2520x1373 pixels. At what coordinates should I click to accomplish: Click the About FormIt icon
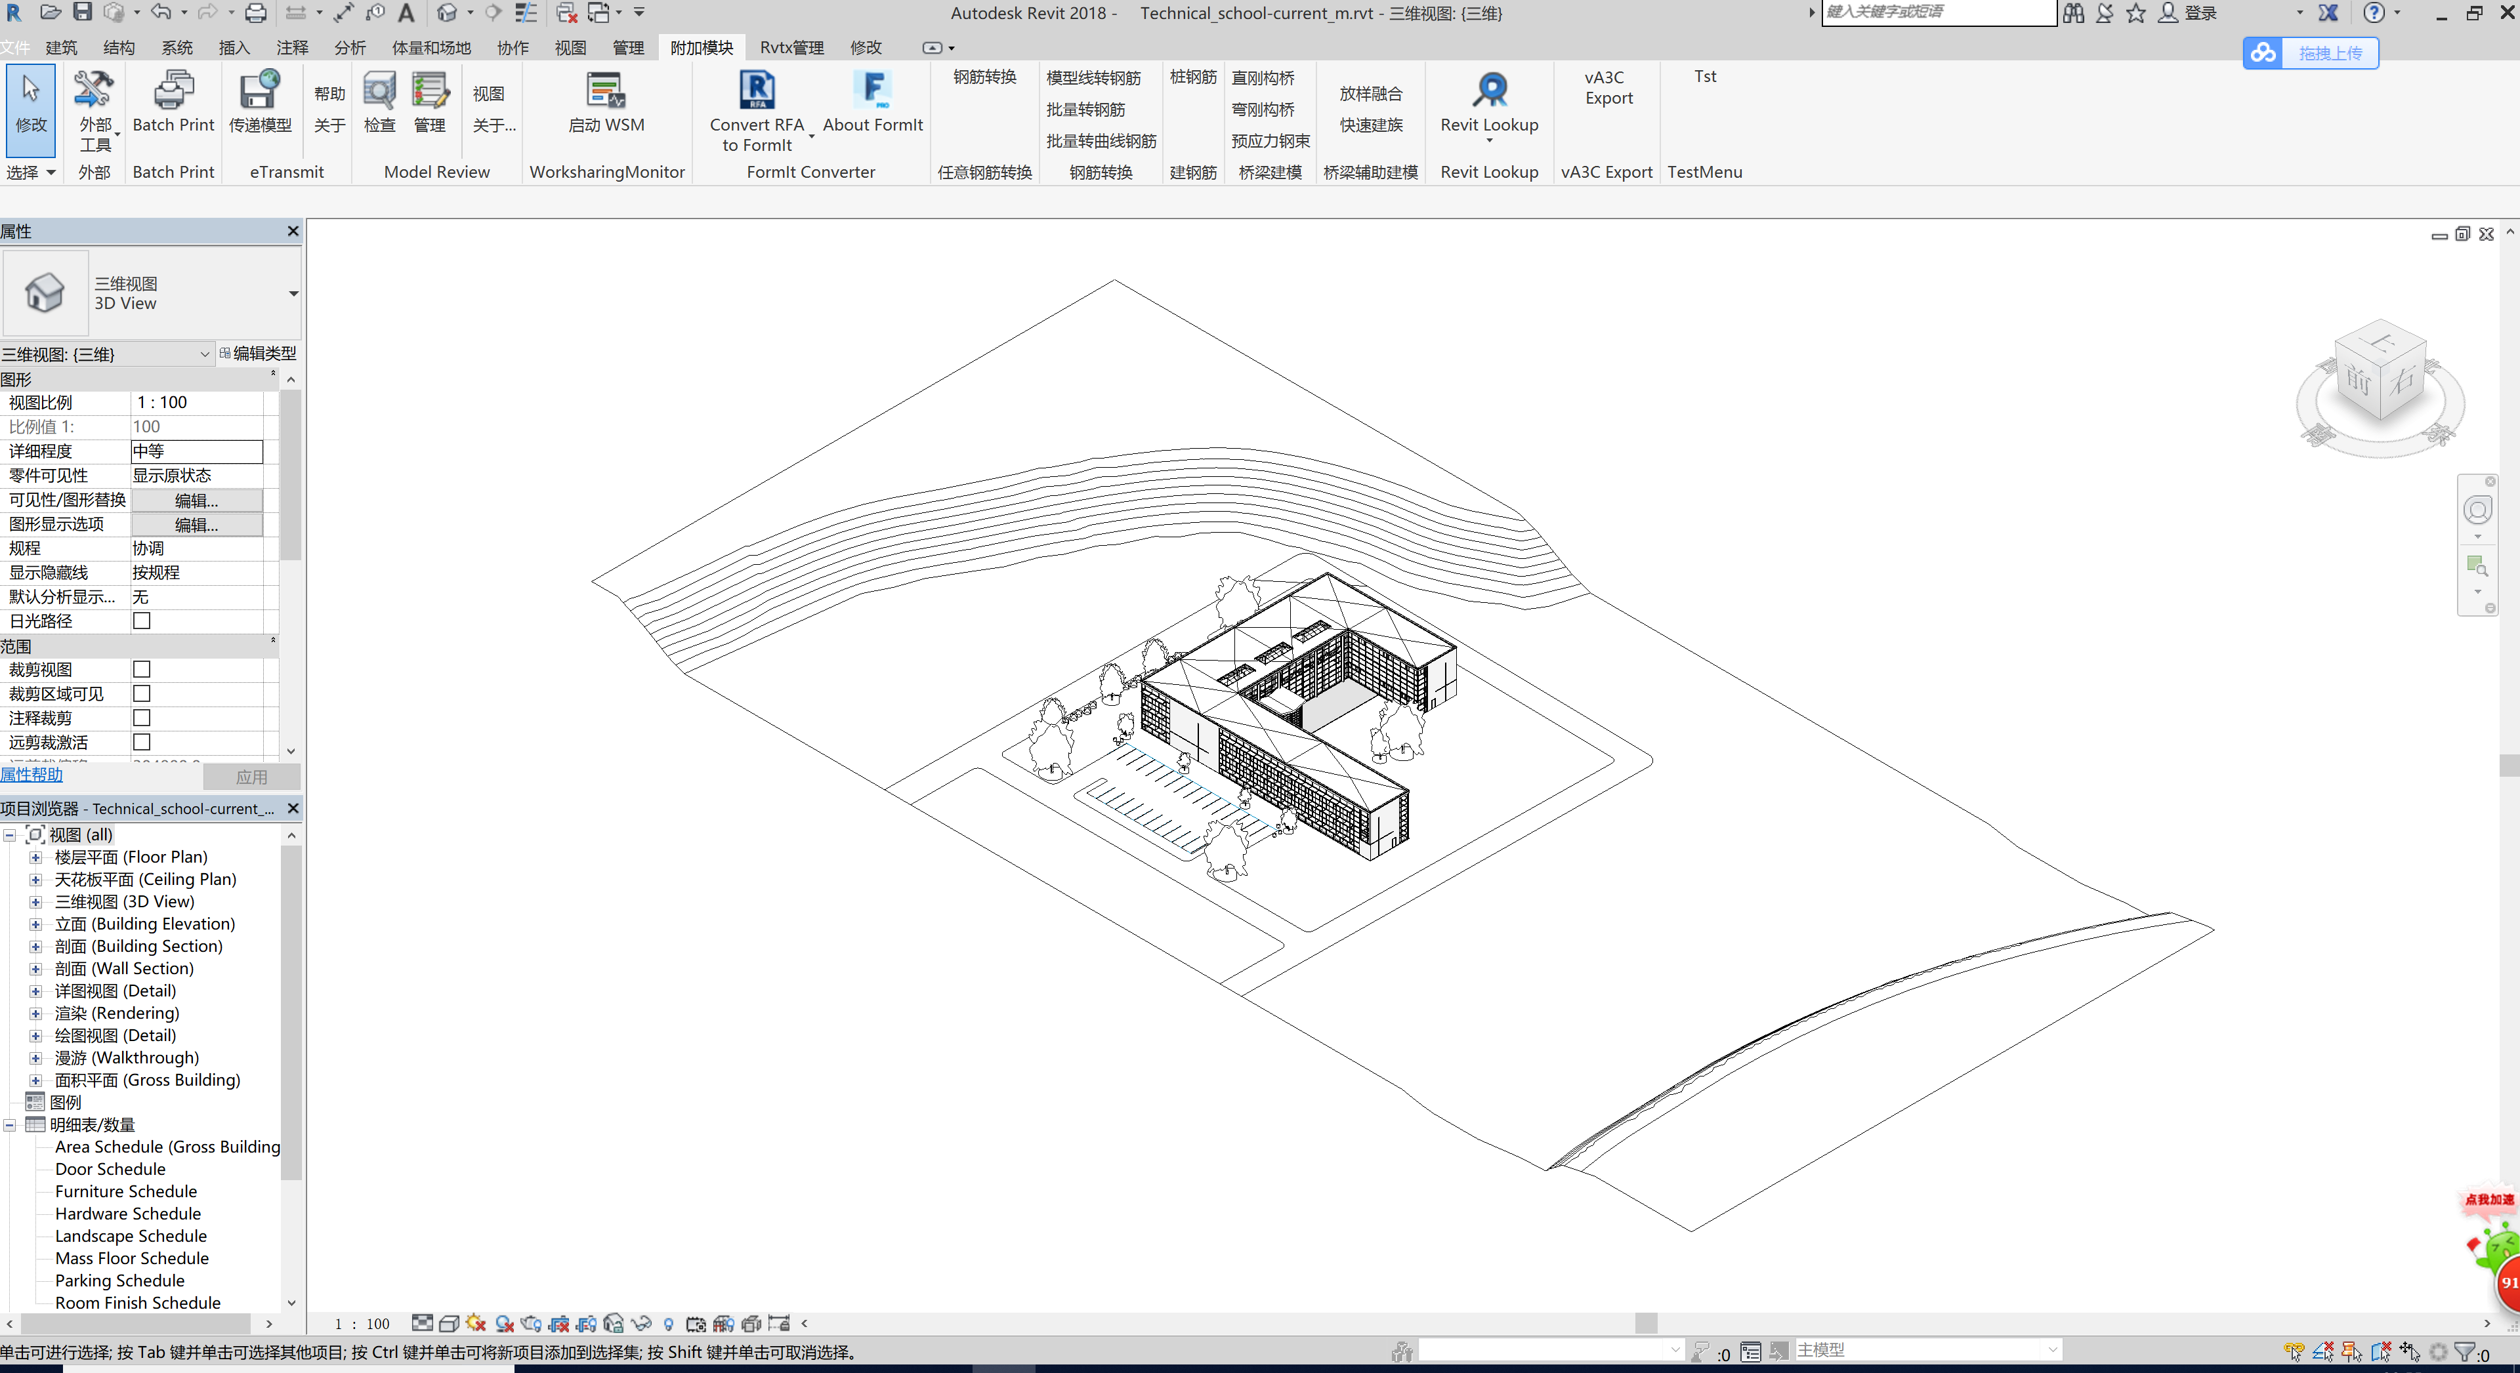[873, 91]
